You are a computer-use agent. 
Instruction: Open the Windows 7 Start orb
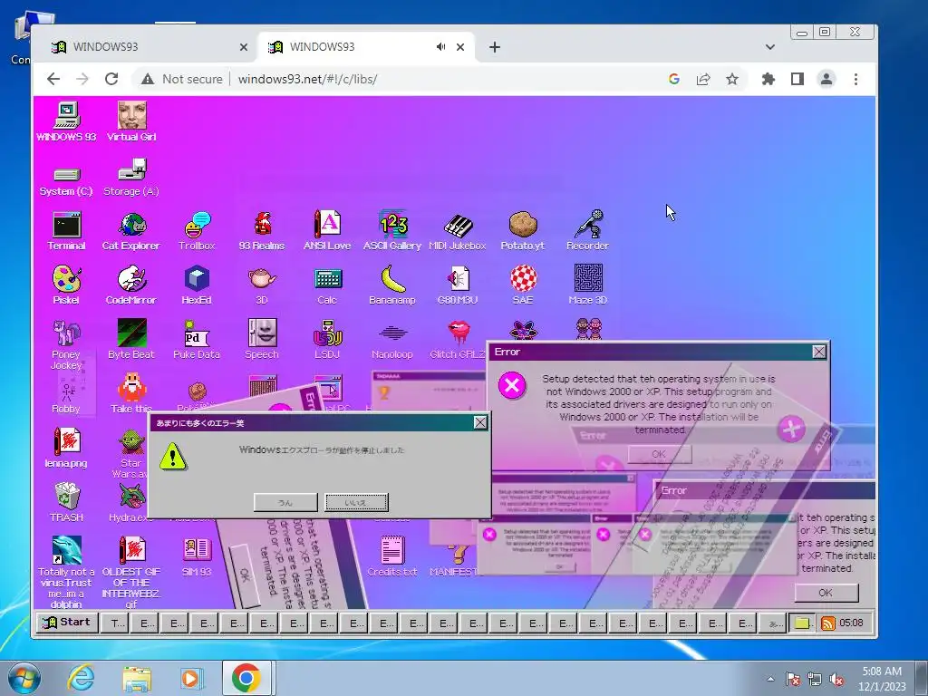[24, 678]
